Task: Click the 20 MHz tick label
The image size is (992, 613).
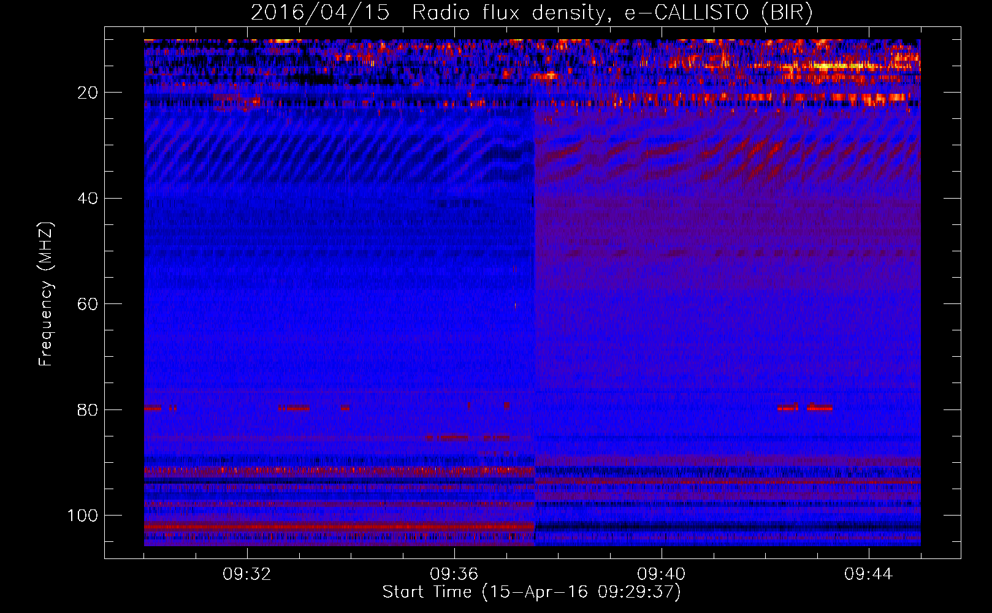Action: click(x=88, y=93)
